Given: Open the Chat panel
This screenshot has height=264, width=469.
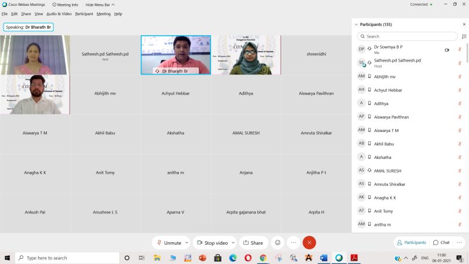Looking at the screenshot, I should click(x=441, y=242).
